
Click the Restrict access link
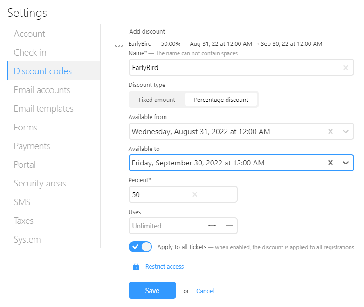pyautogui.click(x=165, y=267)
